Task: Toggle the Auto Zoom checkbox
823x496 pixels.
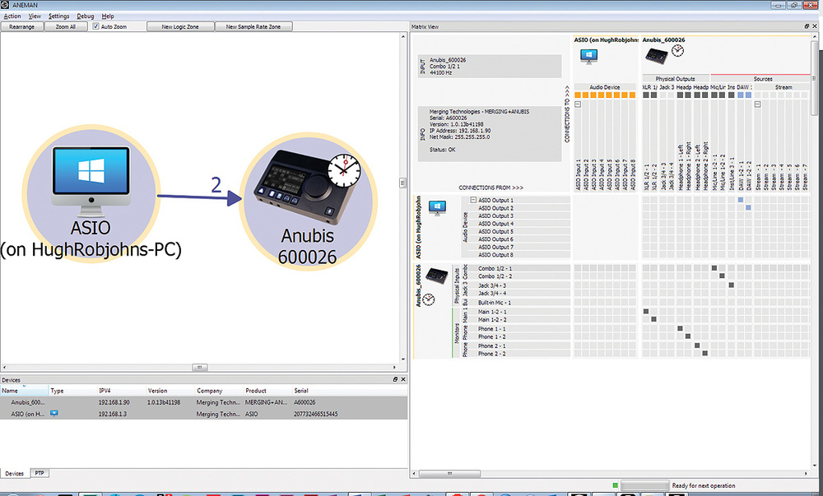Action: (x=95, y=26)
